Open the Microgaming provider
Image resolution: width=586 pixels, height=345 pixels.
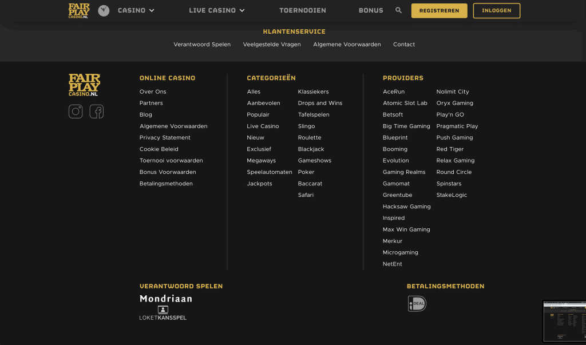point(400,253)
